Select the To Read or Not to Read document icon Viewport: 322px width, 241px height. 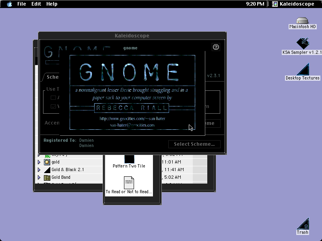tap(129, 183)
